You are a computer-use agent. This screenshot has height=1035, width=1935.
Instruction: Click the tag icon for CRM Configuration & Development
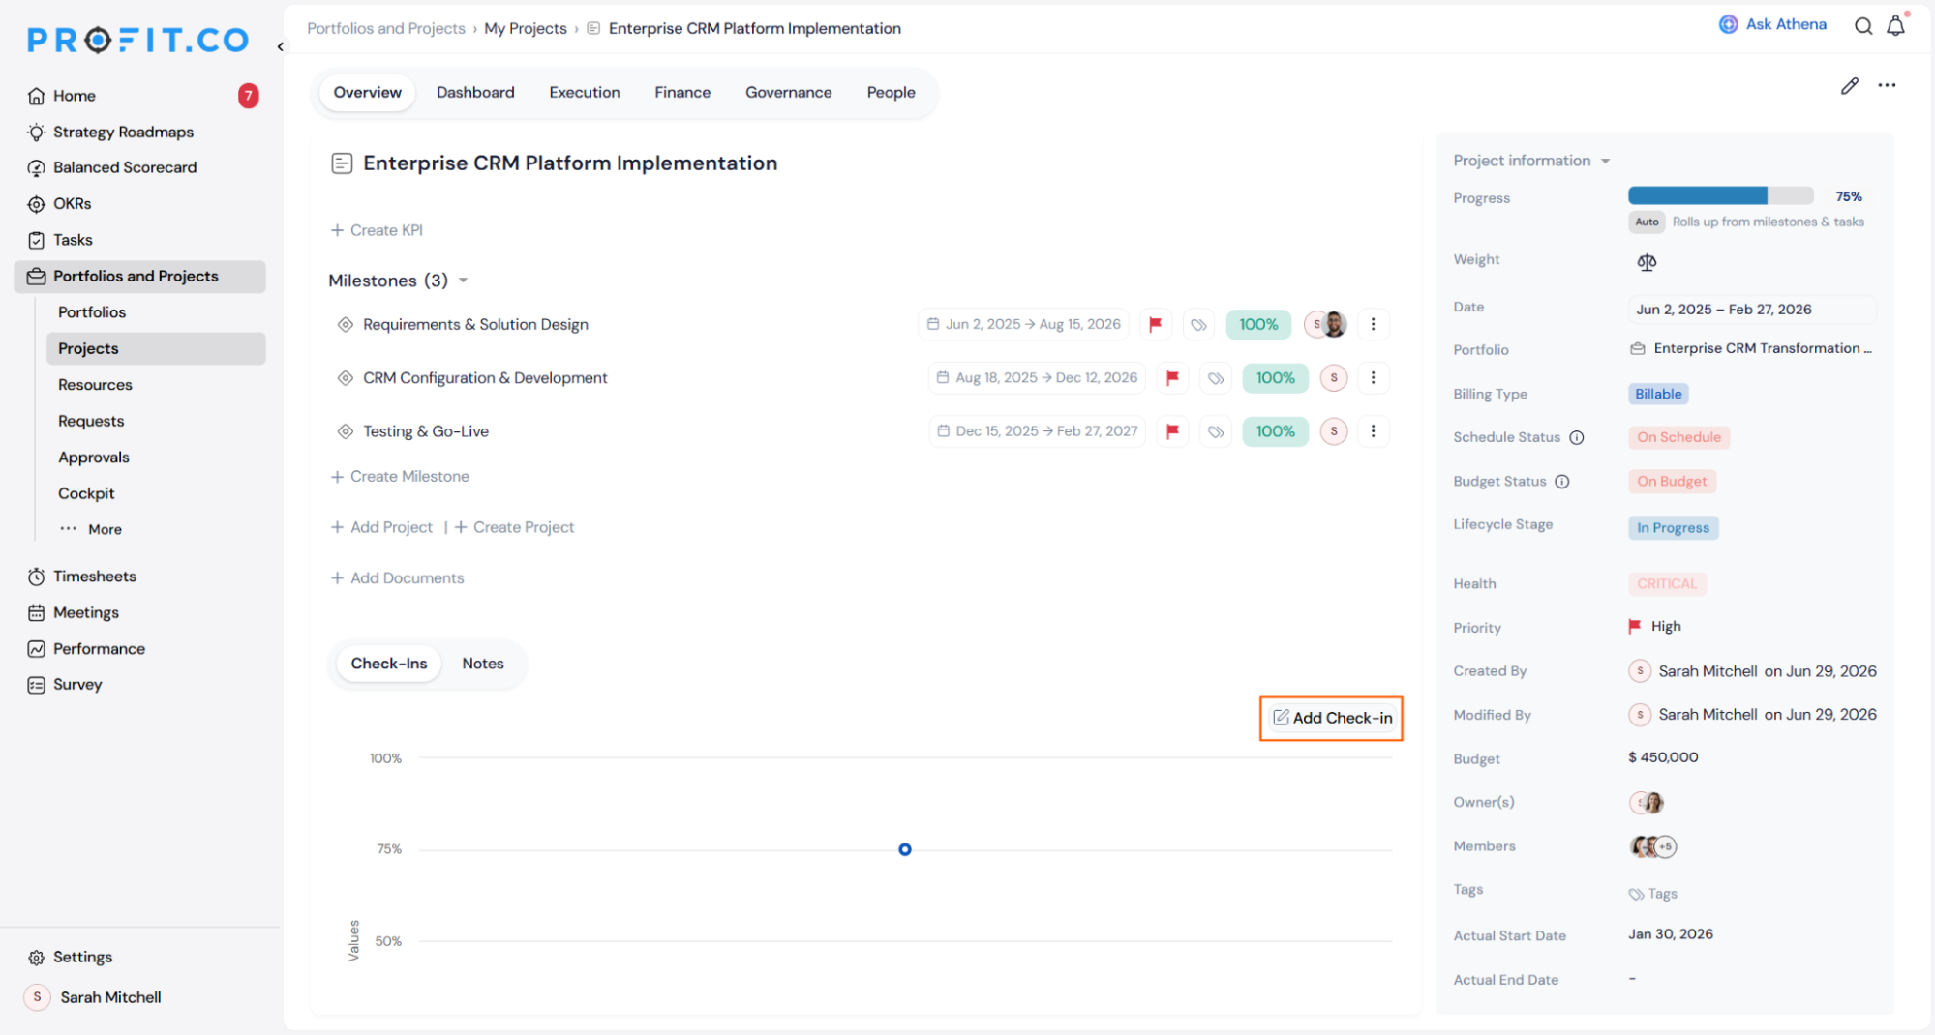point(1216,378)
